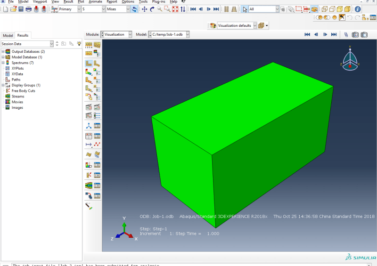Enable hidden line render style
This screenshot has width=377, height=266.
pos(332,9)
